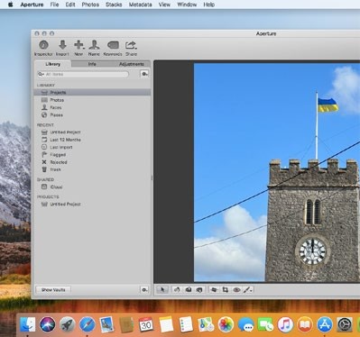Open Messages from the Dock
Viewport: 360px width, 337px height.
(245, 324)
